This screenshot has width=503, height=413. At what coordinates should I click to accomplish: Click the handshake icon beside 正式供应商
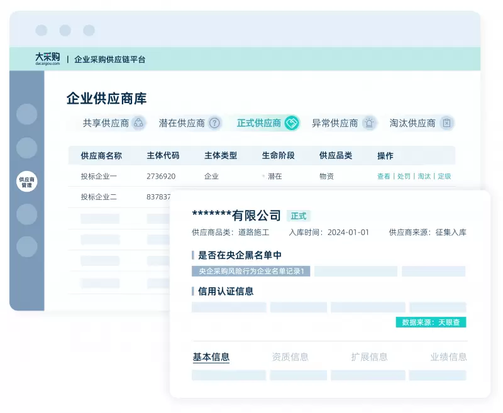pos(291,123)
